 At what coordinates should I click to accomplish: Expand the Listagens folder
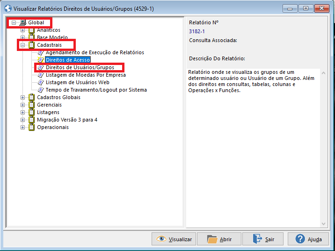click(x=22, y=113)
